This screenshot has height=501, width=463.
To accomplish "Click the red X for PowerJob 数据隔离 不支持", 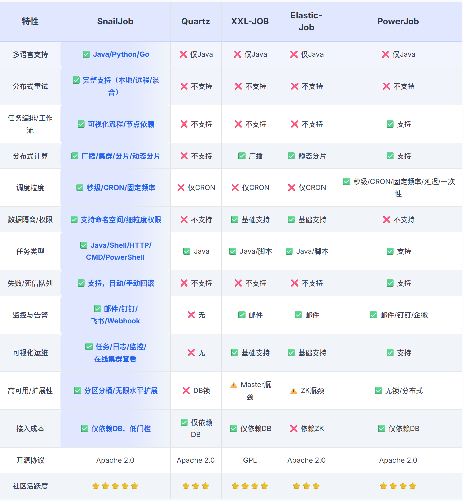I will coord(386,220).
